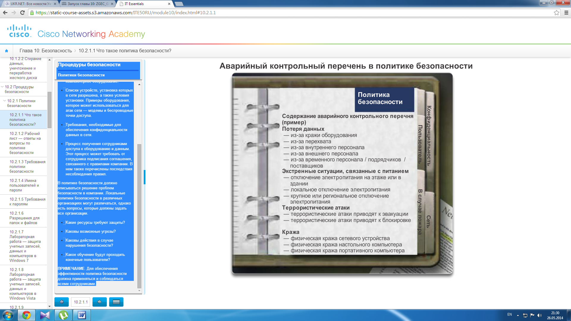The image size is (571, 321).
Task: Click the sidebar scrollbar up arrow
Action: coord(50,60)
